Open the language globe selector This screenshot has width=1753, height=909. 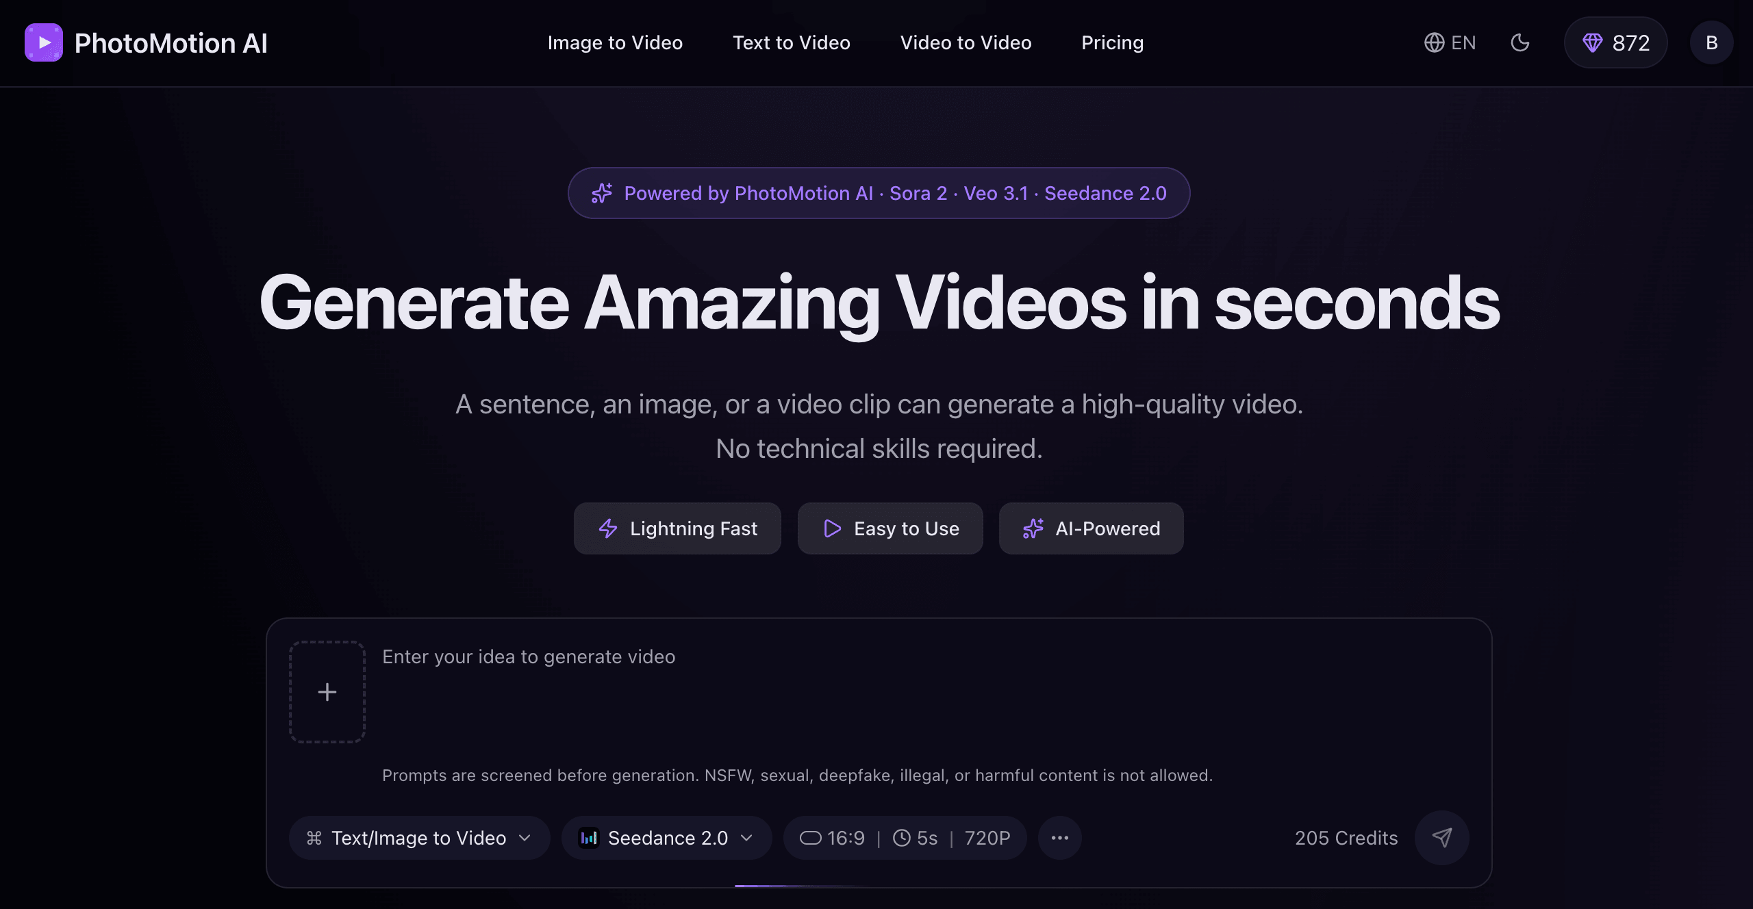point(1450,42)
